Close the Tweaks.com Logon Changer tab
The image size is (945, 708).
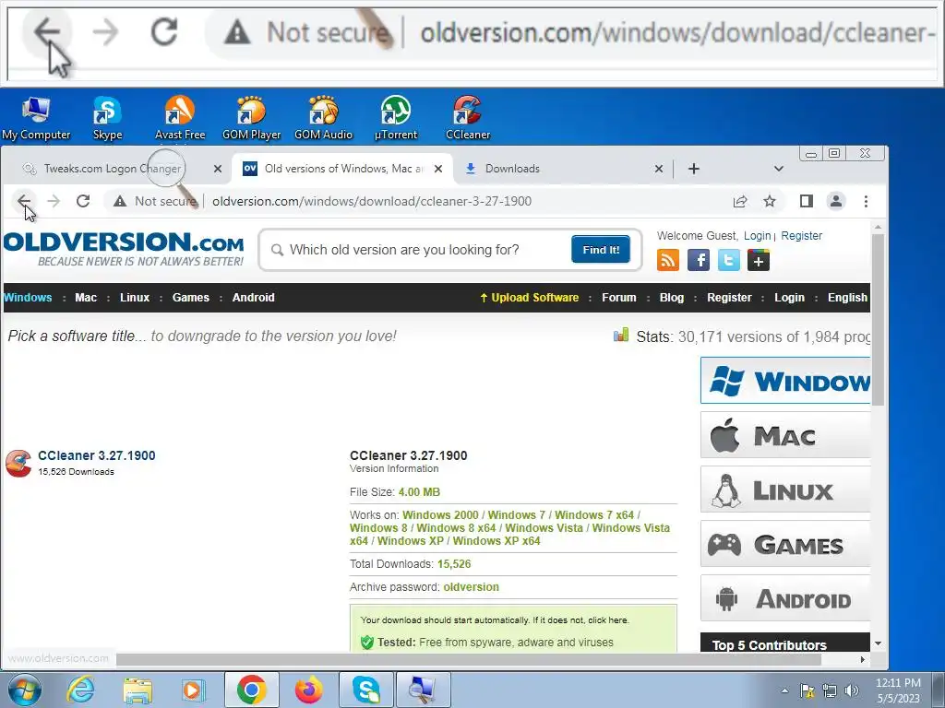point(218,170)
